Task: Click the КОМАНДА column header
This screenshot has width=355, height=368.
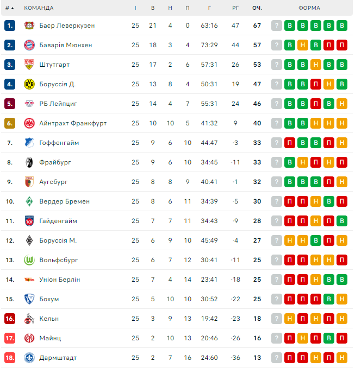Action: click(39, 8)
